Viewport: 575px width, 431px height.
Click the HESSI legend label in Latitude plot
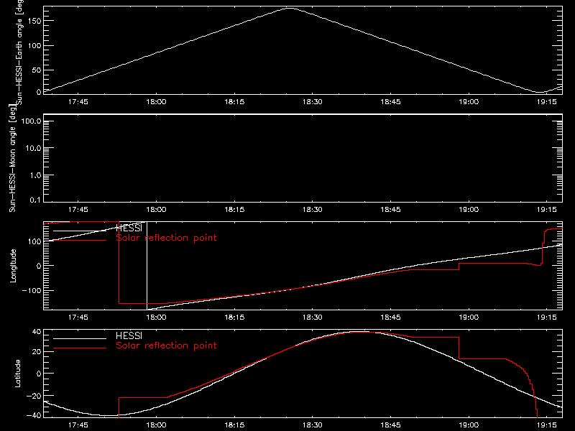(129, 335)
